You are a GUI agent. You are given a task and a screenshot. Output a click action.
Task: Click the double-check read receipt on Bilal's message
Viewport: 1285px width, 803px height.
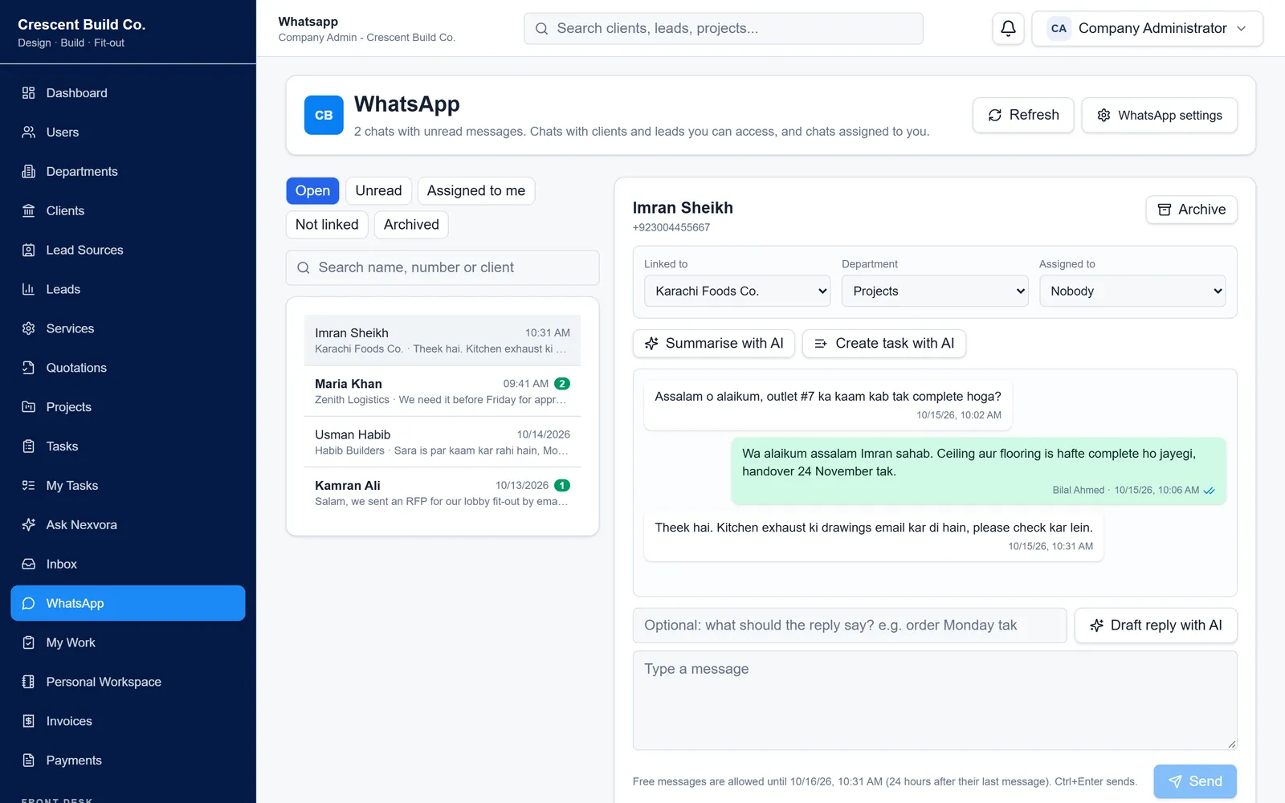coord(1210,491)
